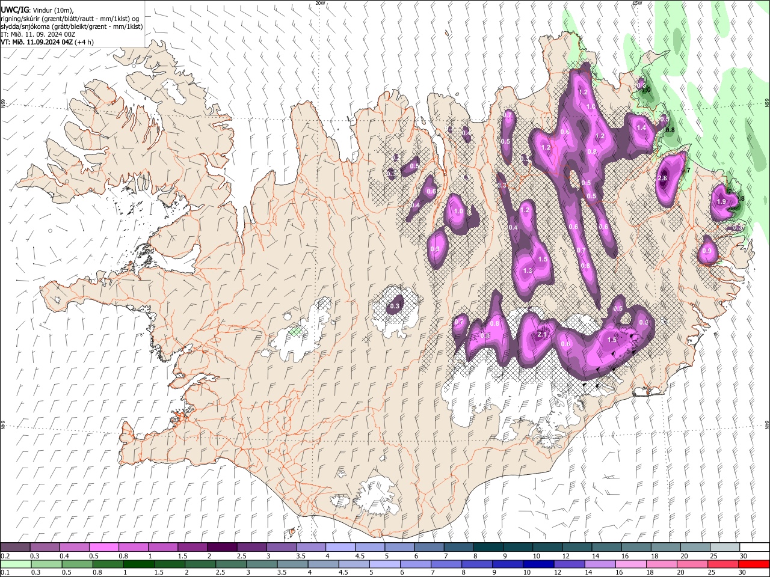
Task: Click the bright red swatch ending lower legend
Action: pyautogui.click(x=753, y=564)
